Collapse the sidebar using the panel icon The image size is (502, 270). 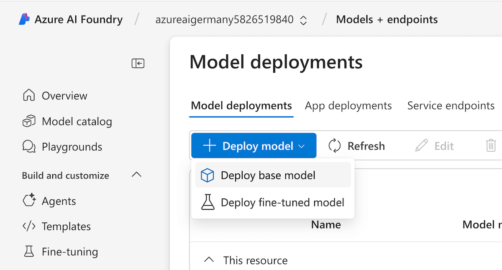138,63
